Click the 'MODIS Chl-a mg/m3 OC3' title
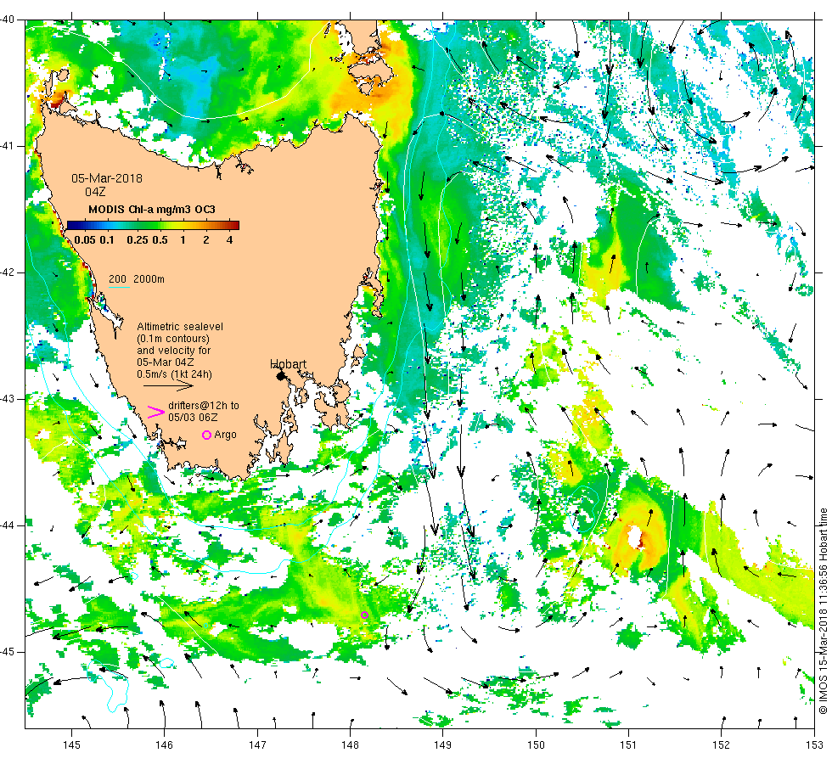 (152, 210)
